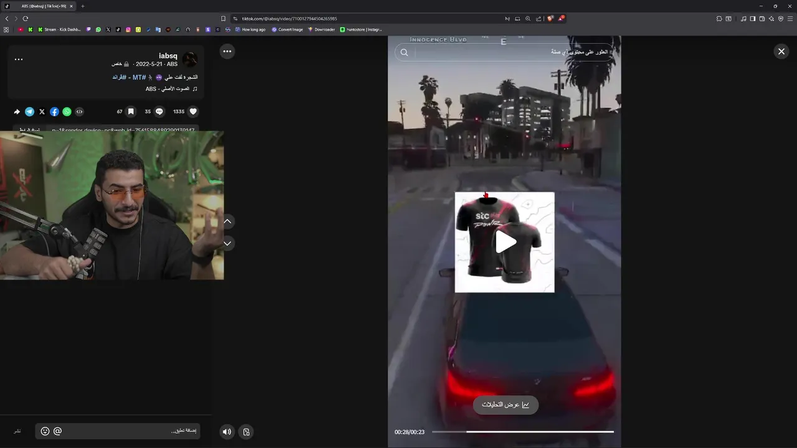Go to the previous video with the up chevron
The image size is (797, 448).
(227, 221)
